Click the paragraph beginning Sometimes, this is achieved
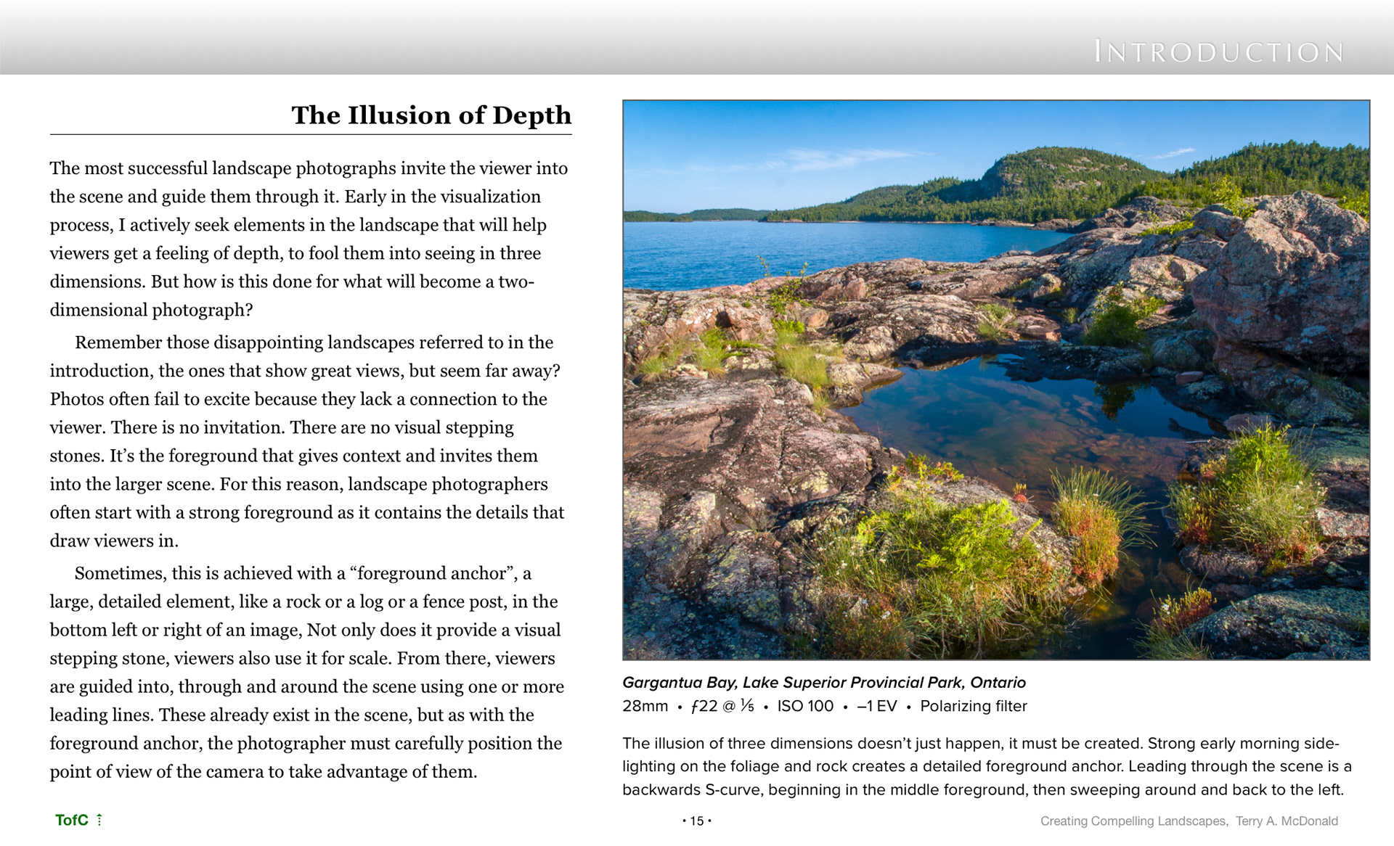Image resolution: width=1394 pixels, height=846 pixels. point(307,672)
